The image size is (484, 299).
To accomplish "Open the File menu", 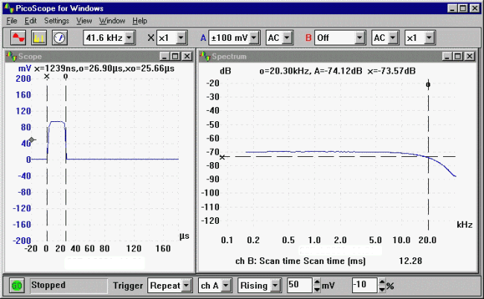I will coord(11,21).
